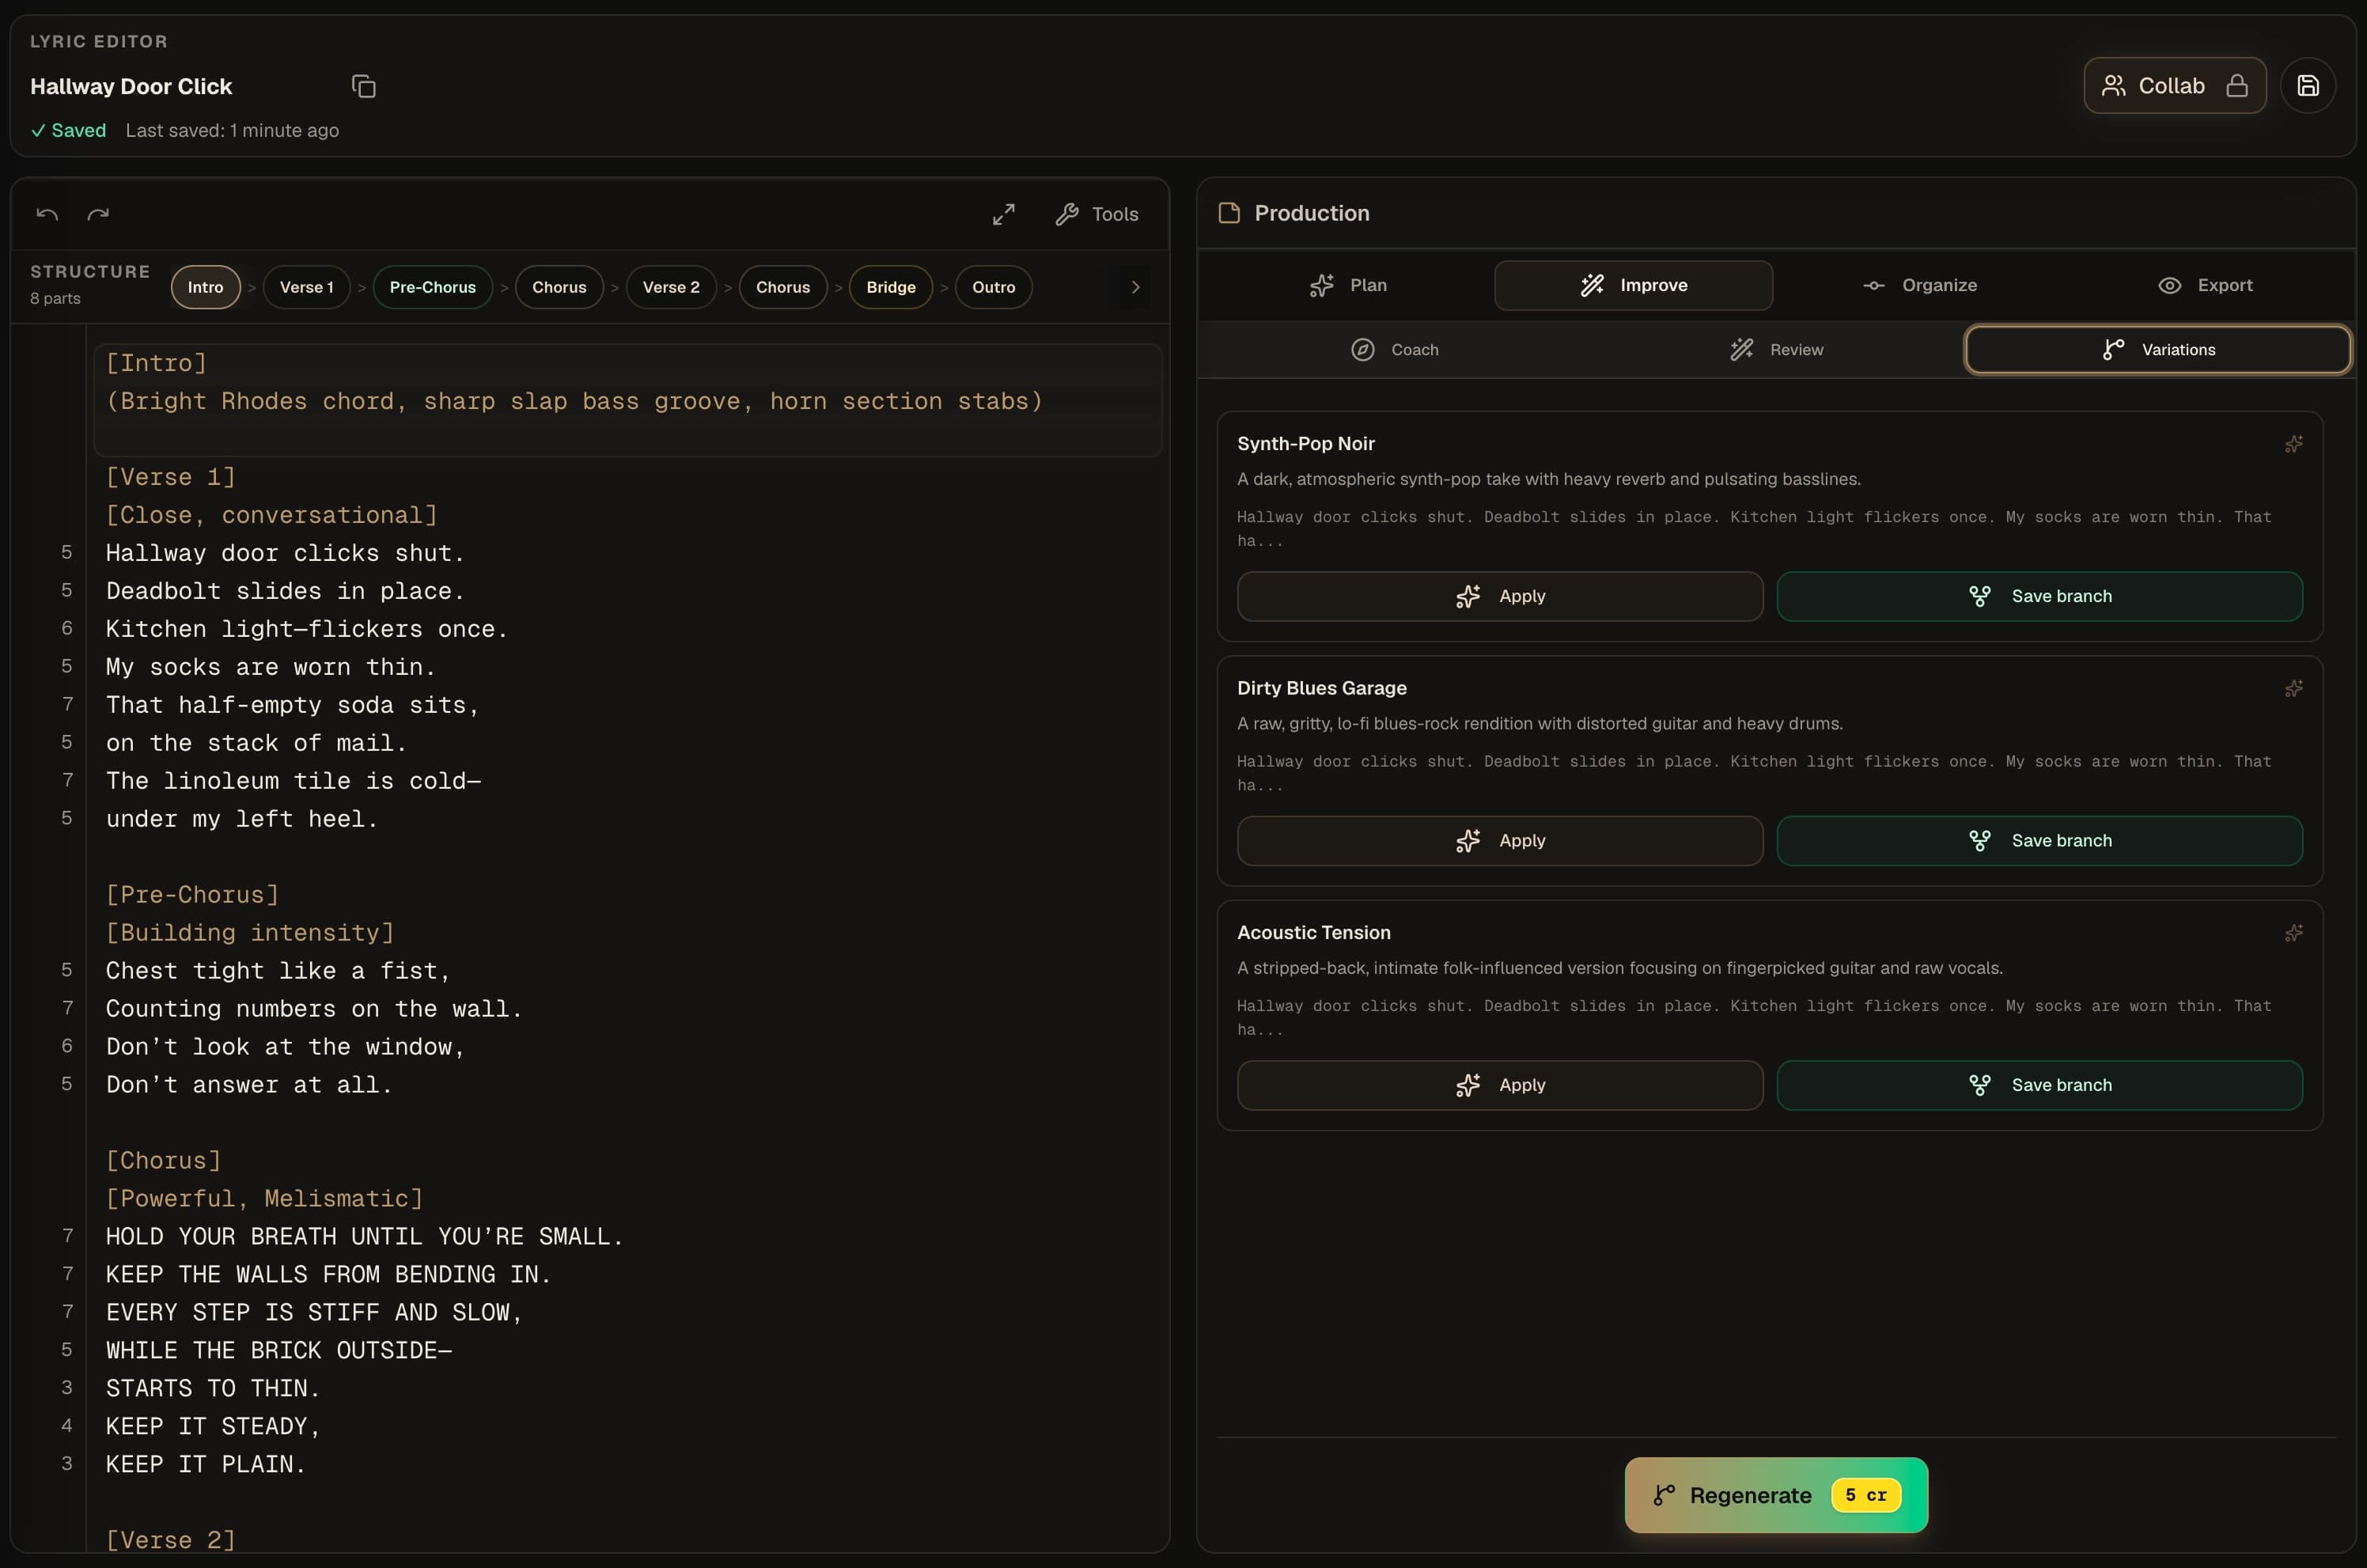Select the Outro structure chip
The width and height of the screenshot is (2367, 1568).
pyautogui.click(x=993, y=287)
